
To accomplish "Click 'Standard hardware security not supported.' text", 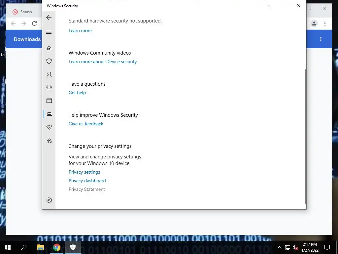I will 115,21.
